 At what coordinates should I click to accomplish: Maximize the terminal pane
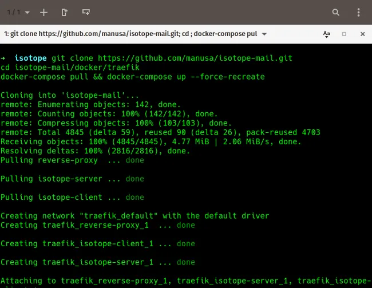(344, 34)
